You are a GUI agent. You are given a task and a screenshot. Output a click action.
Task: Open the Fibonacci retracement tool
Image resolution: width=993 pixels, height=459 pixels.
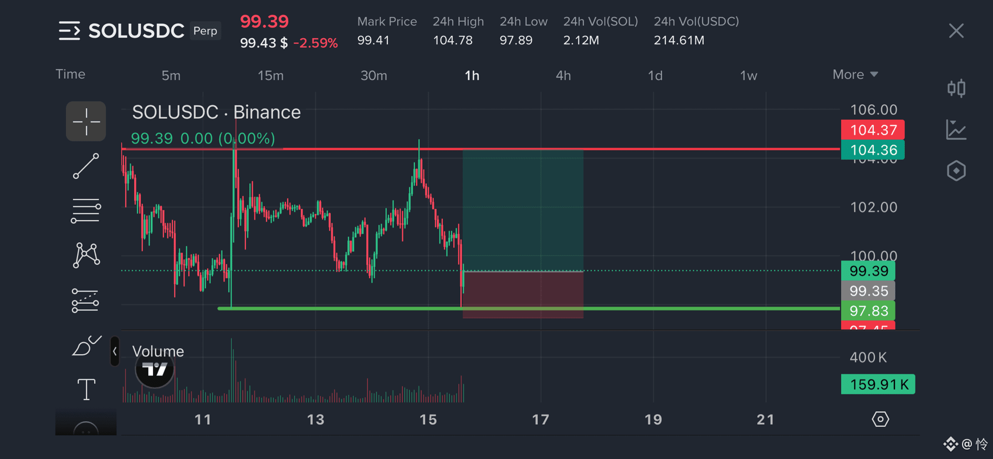[86, 211]
